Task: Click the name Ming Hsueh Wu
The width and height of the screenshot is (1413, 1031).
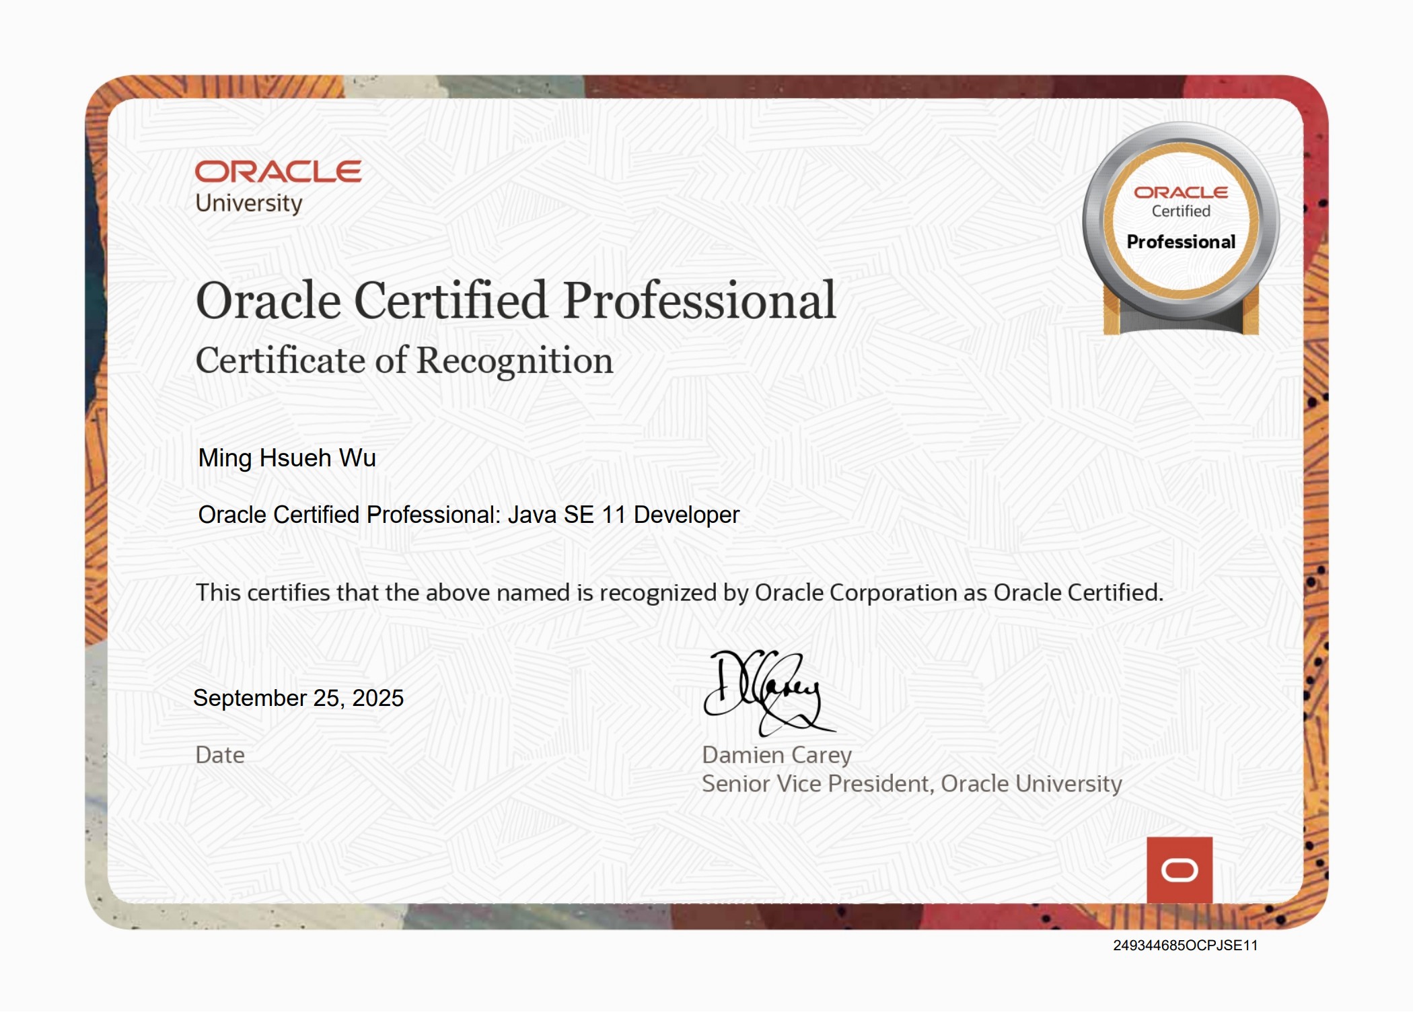Action: tap(287, 458)
